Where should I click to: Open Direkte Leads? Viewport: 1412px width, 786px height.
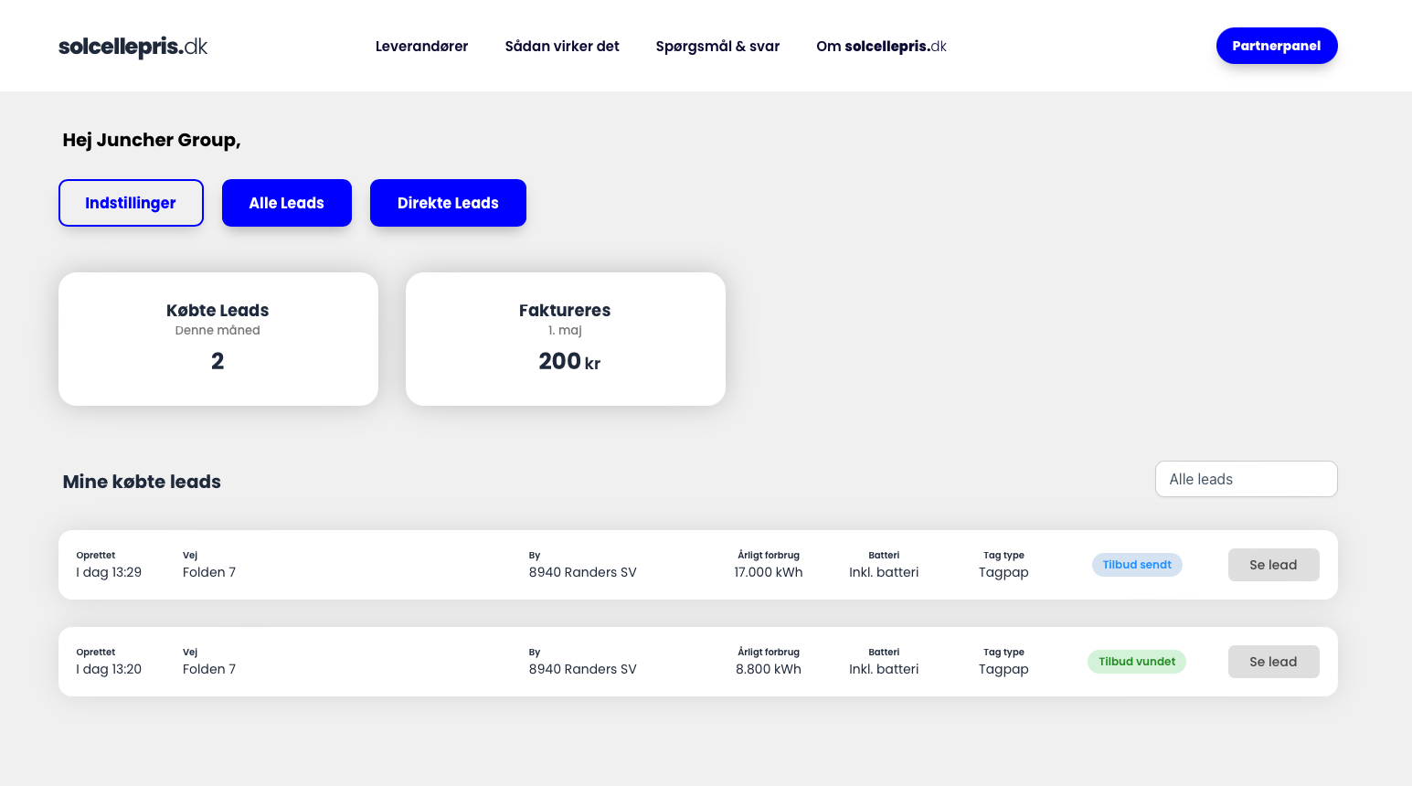click(x=448, y=203)
